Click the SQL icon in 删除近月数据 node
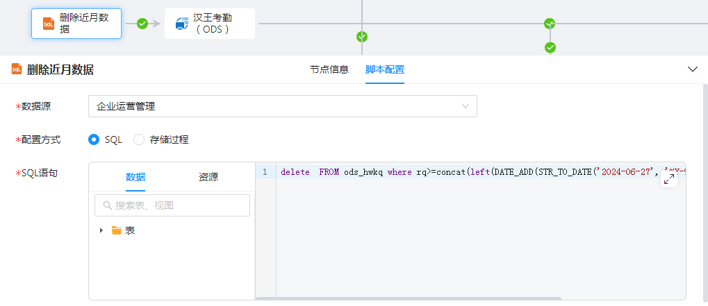708x306 pixels. pyautogui.click(x=48, y=24)
